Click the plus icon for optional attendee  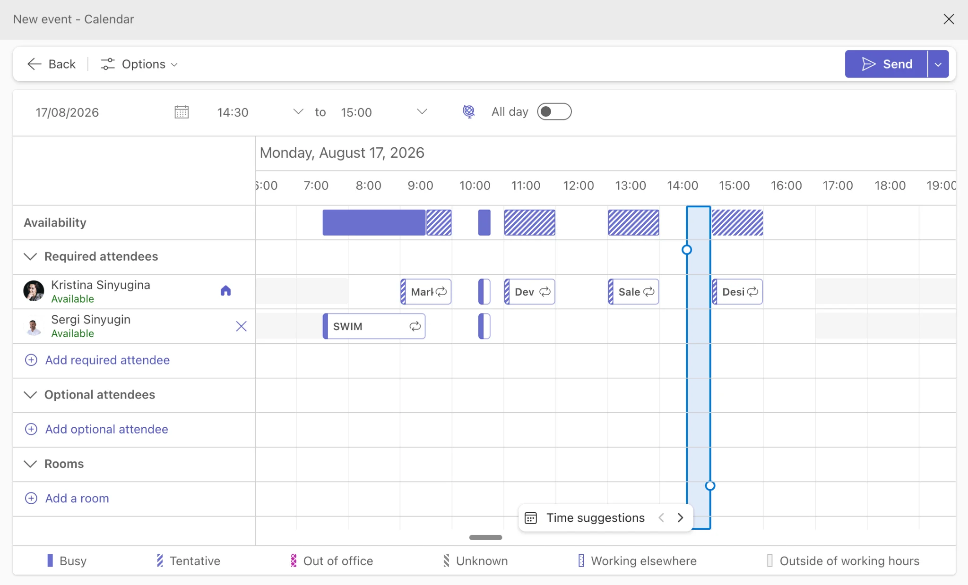click(31, 429)
